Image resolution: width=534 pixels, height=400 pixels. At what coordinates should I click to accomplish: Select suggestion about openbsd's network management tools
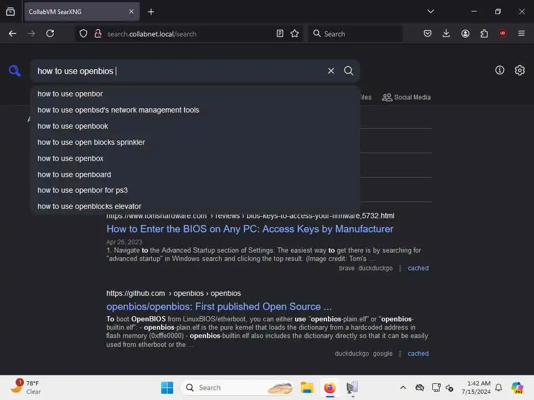(195, 110)
